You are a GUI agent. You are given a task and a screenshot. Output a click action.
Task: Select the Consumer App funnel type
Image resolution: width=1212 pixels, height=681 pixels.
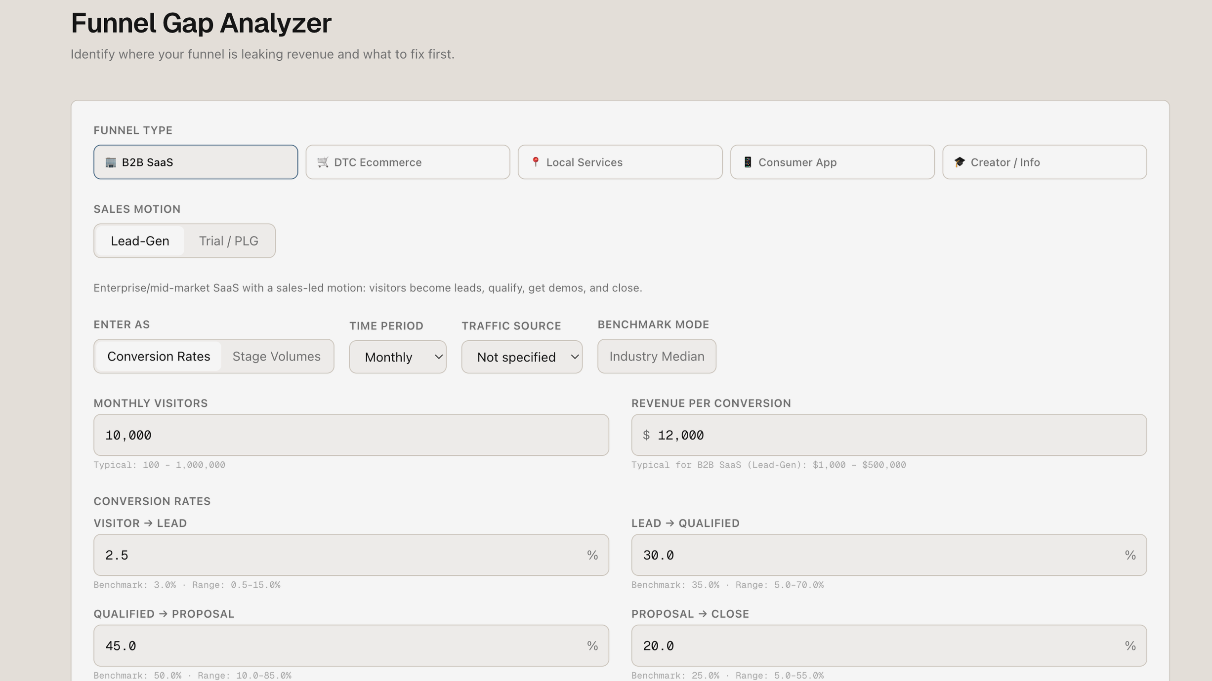pos(832,162)
